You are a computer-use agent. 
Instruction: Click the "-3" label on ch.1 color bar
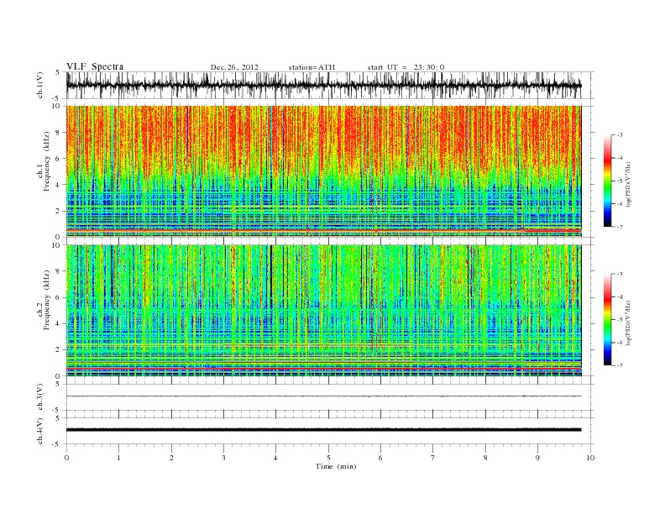tap(619, 135)
